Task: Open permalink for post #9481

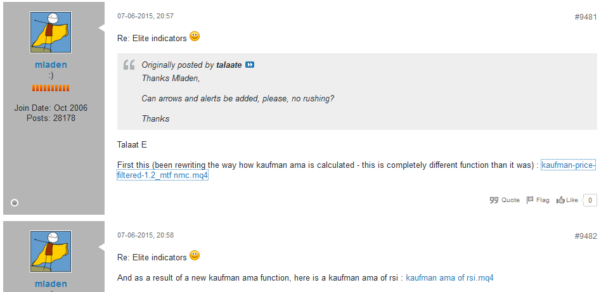Action: [x=585, y=17]
